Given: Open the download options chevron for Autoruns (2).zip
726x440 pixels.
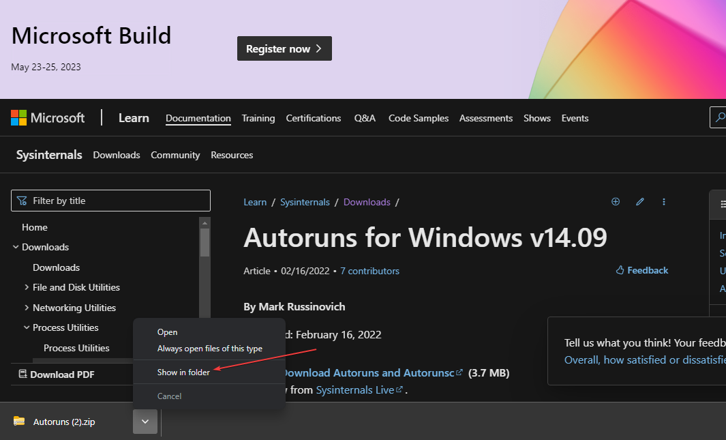Looking at the screenshot, I should click(145, 422).
